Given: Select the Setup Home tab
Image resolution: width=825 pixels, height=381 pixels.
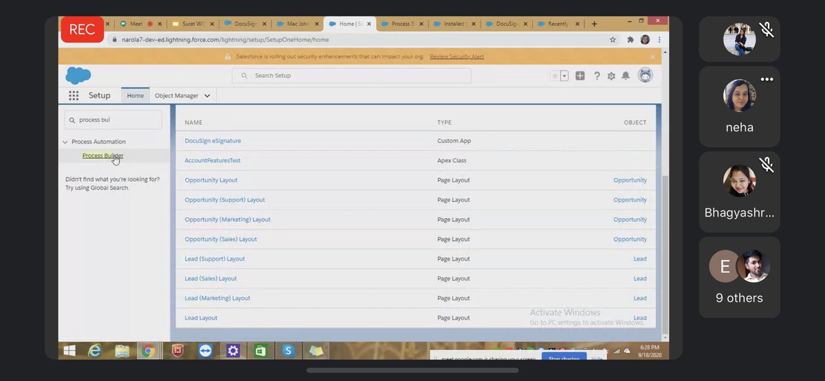Looking at the screenshot, I should click(x=135, y=96).
